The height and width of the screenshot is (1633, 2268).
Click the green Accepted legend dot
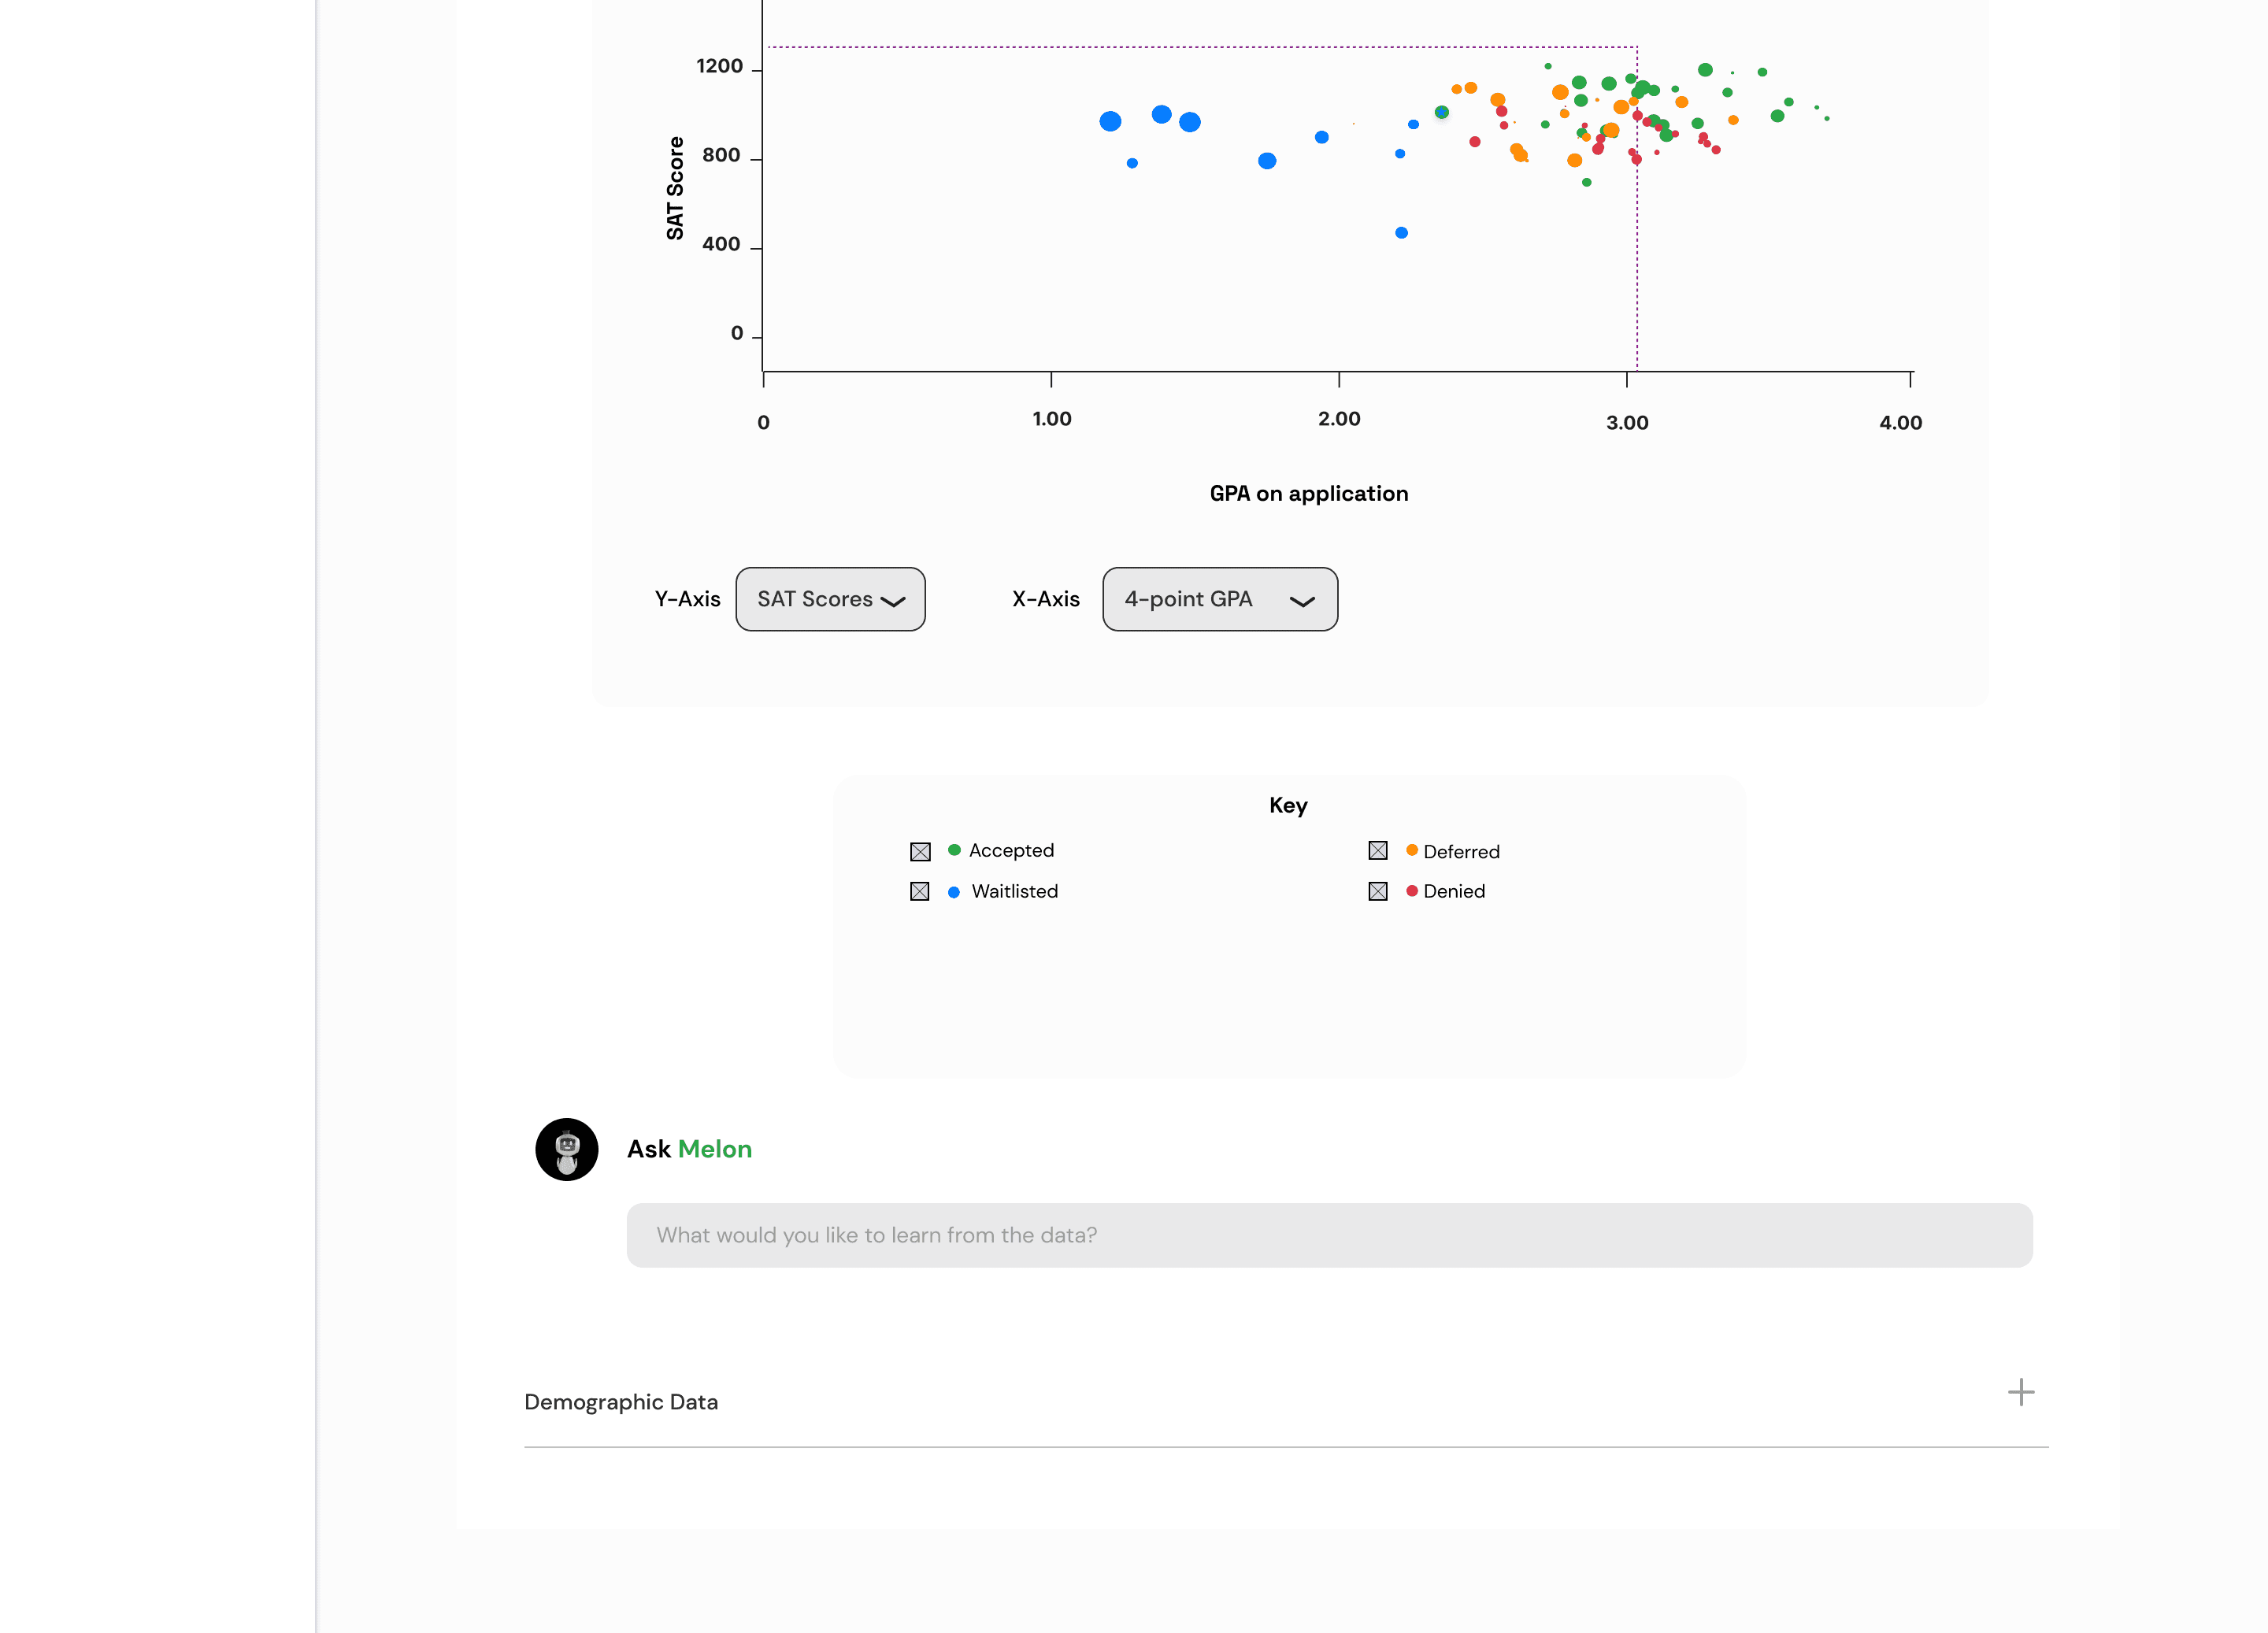(x=954, y=850)
